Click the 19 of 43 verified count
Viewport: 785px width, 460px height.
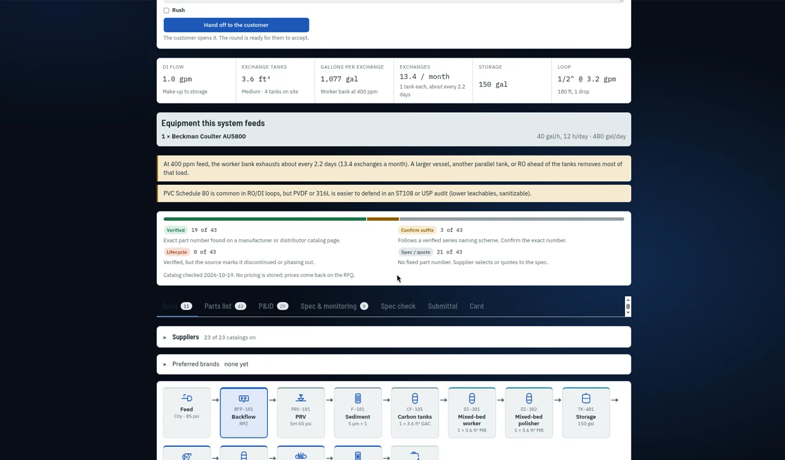204,230
